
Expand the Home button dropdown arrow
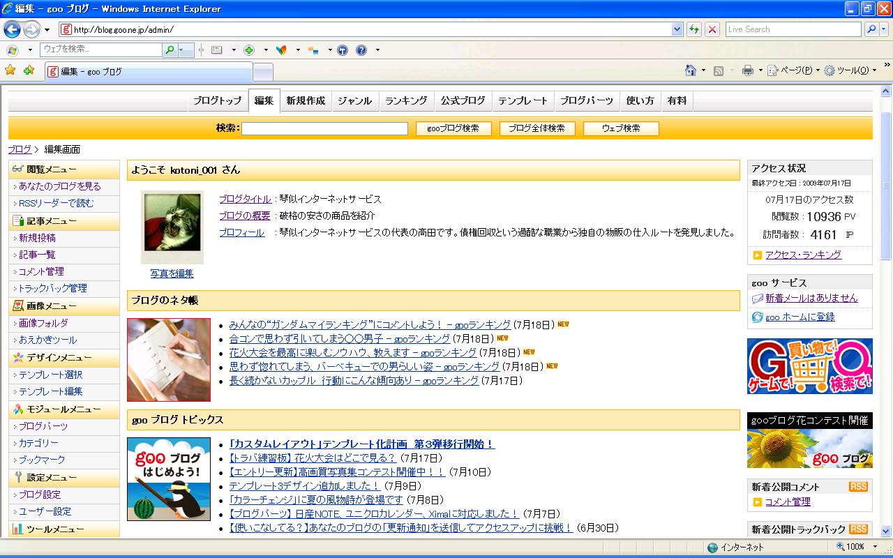(x=703, y=70)
